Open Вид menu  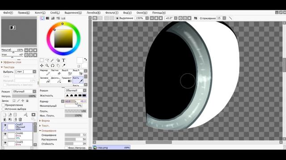[x=127, y=13]
